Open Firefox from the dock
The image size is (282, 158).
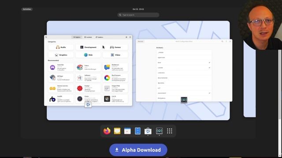tap(107, 131)
